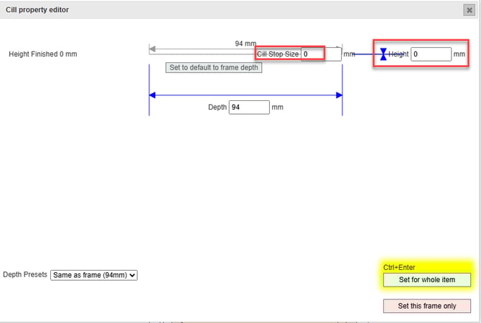The width and height of the screenshot is (481, 323).
Task: Click the left blue depth arrowhead
Action: (x=152, y=95)
